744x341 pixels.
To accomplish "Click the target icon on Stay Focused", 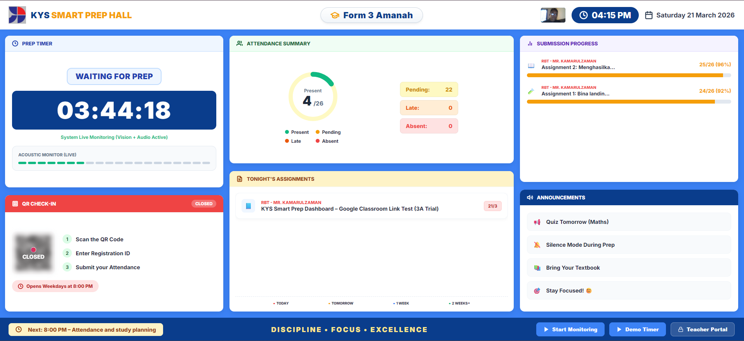I will [x=537, y=291].
